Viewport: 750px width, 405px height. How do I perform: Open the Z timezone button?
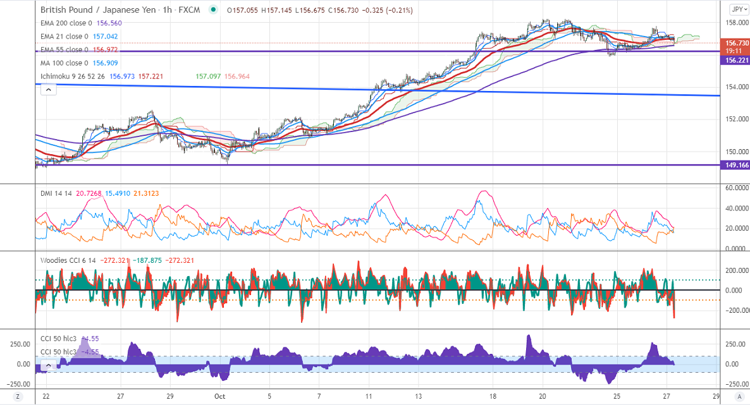(x=18, y=396)
